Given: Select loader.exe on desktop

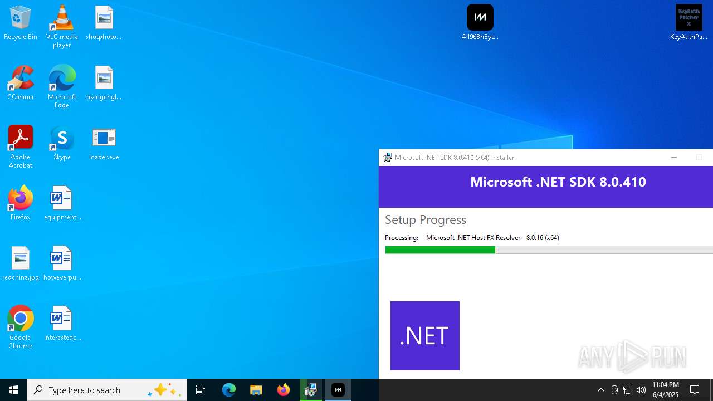Looking at the screenshot, I should tap(104, 143).
